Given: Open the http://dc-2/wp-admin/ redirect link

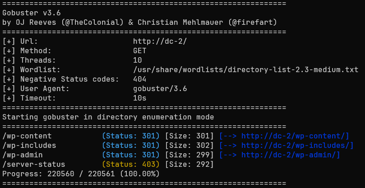Looking at the screenshot, I should point(289,155).
